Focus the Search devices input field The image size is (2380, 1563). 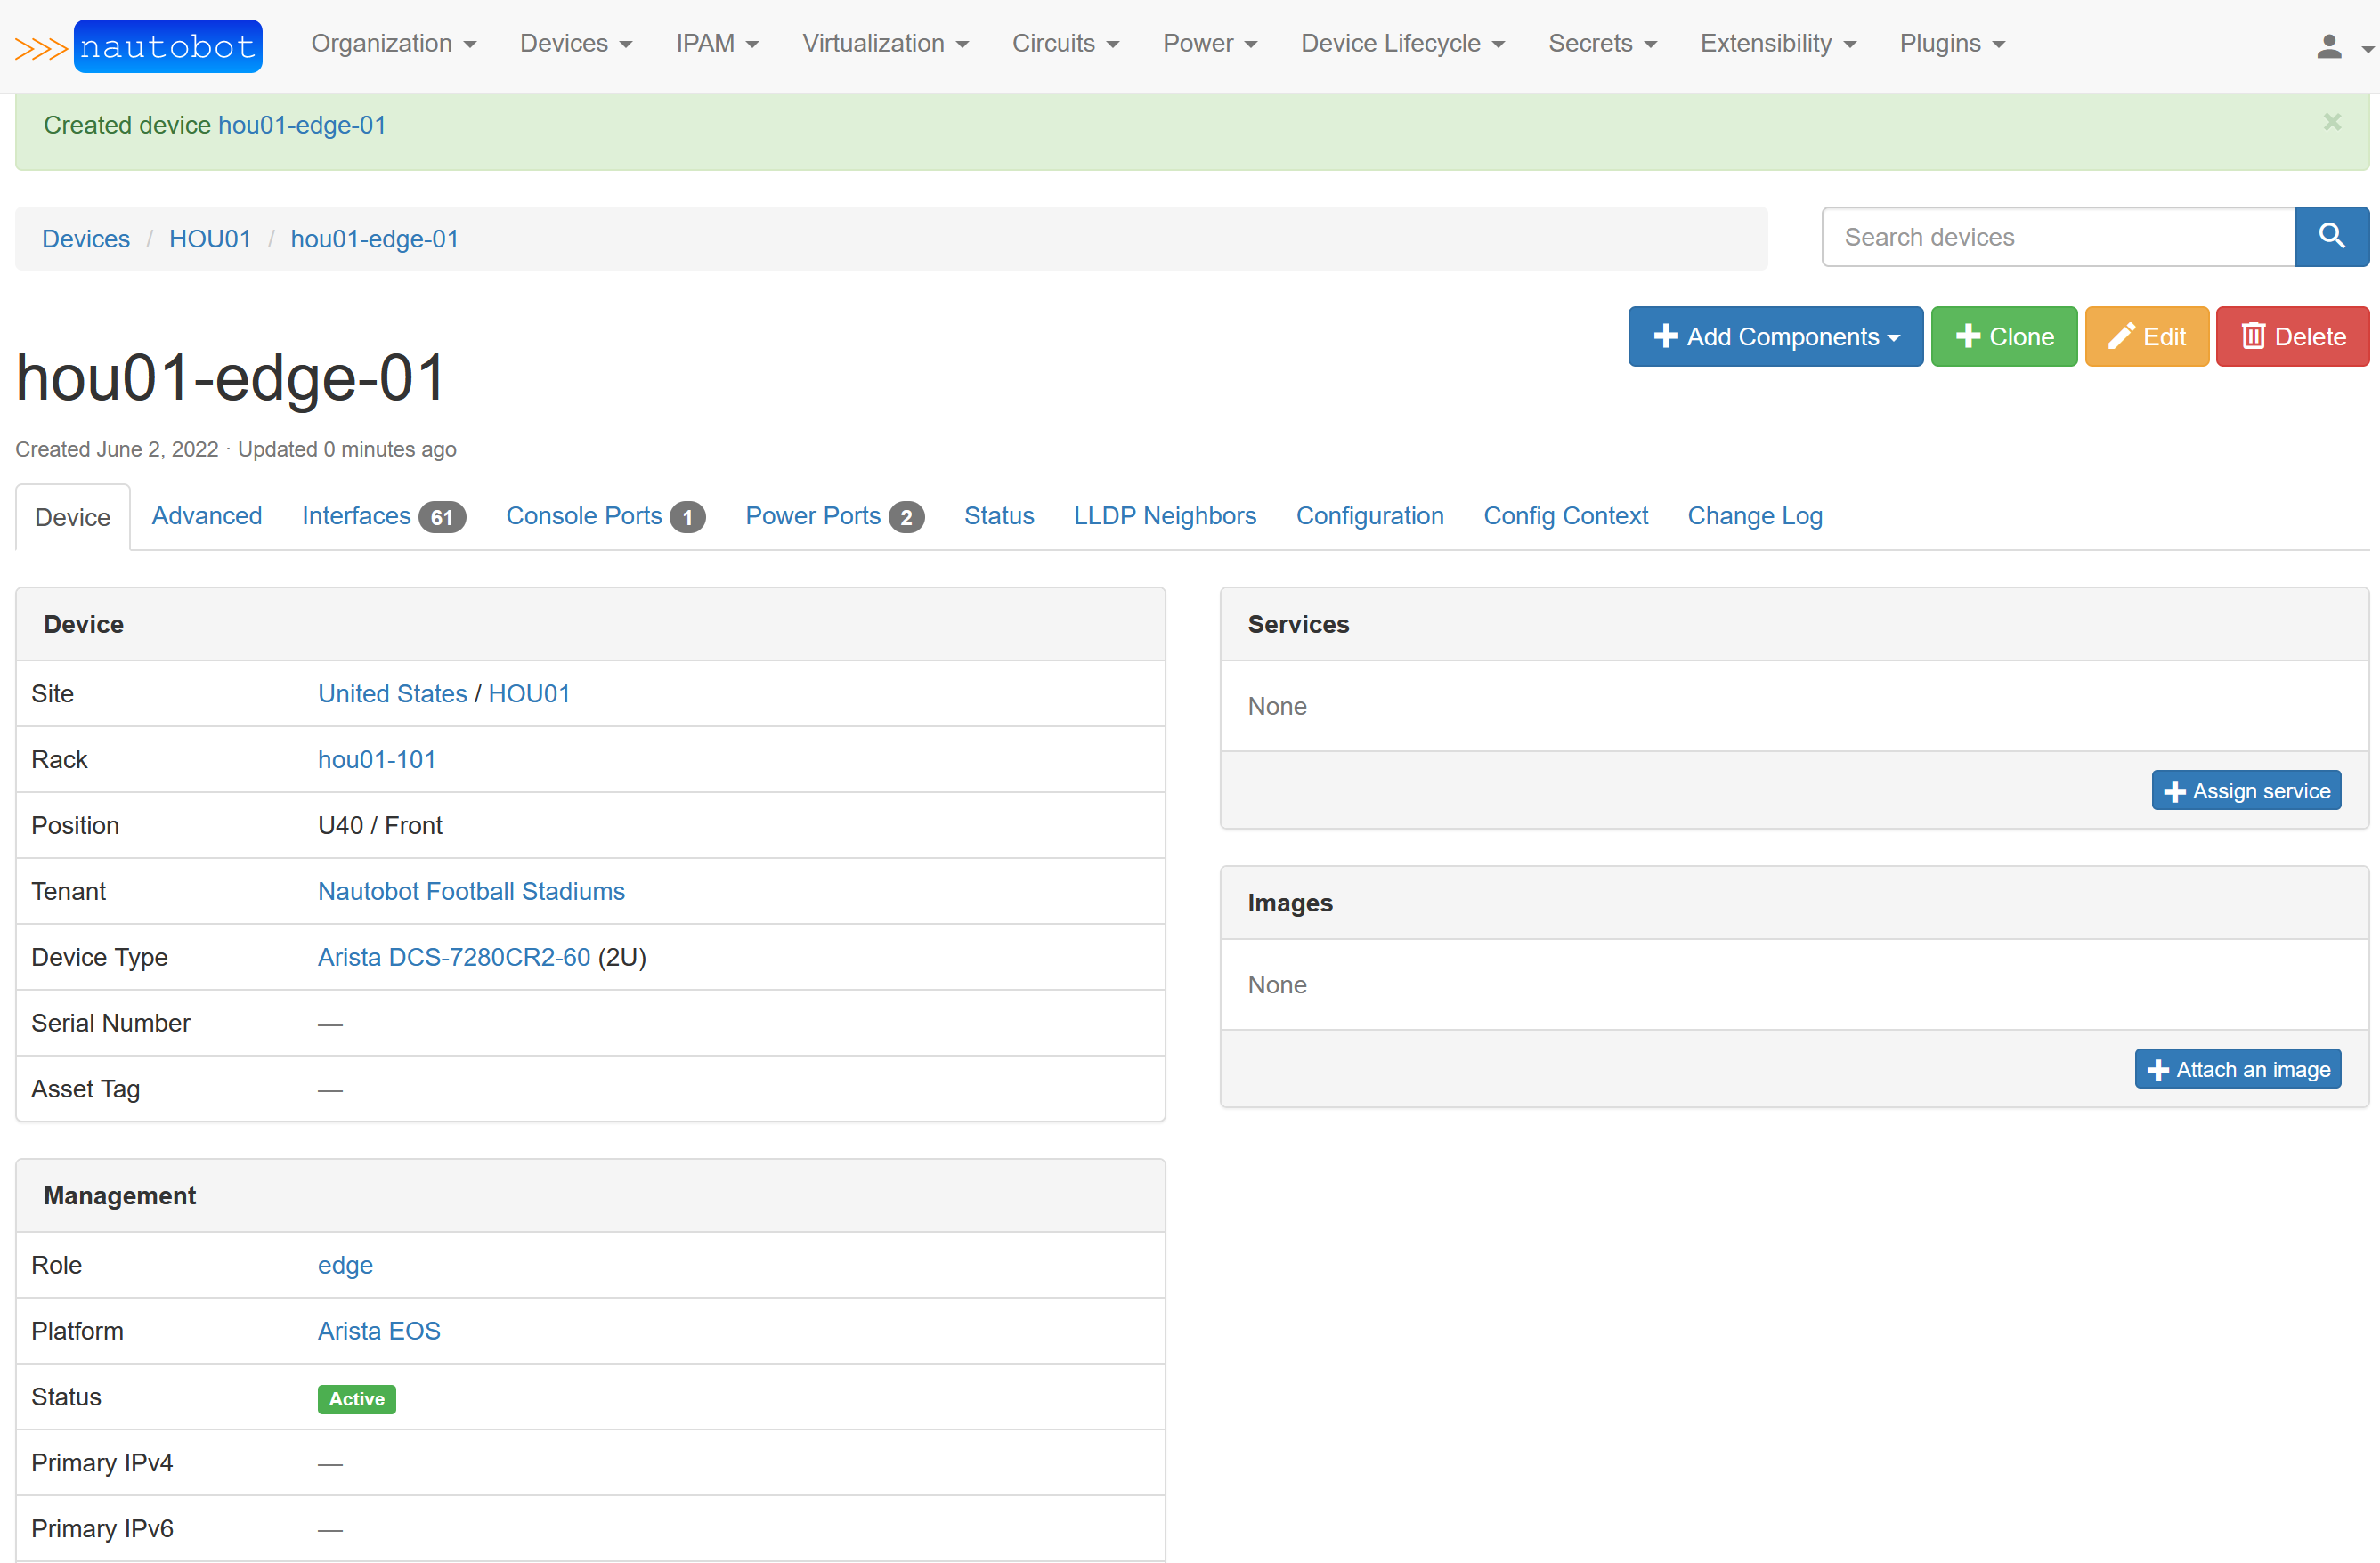pos(2057,237)
